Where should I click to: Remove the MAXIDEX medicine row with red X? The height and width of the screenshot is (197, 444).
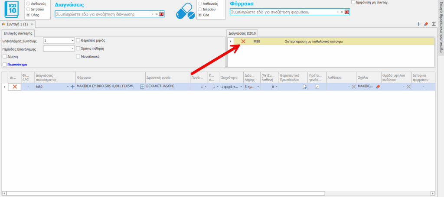point(15,87)
